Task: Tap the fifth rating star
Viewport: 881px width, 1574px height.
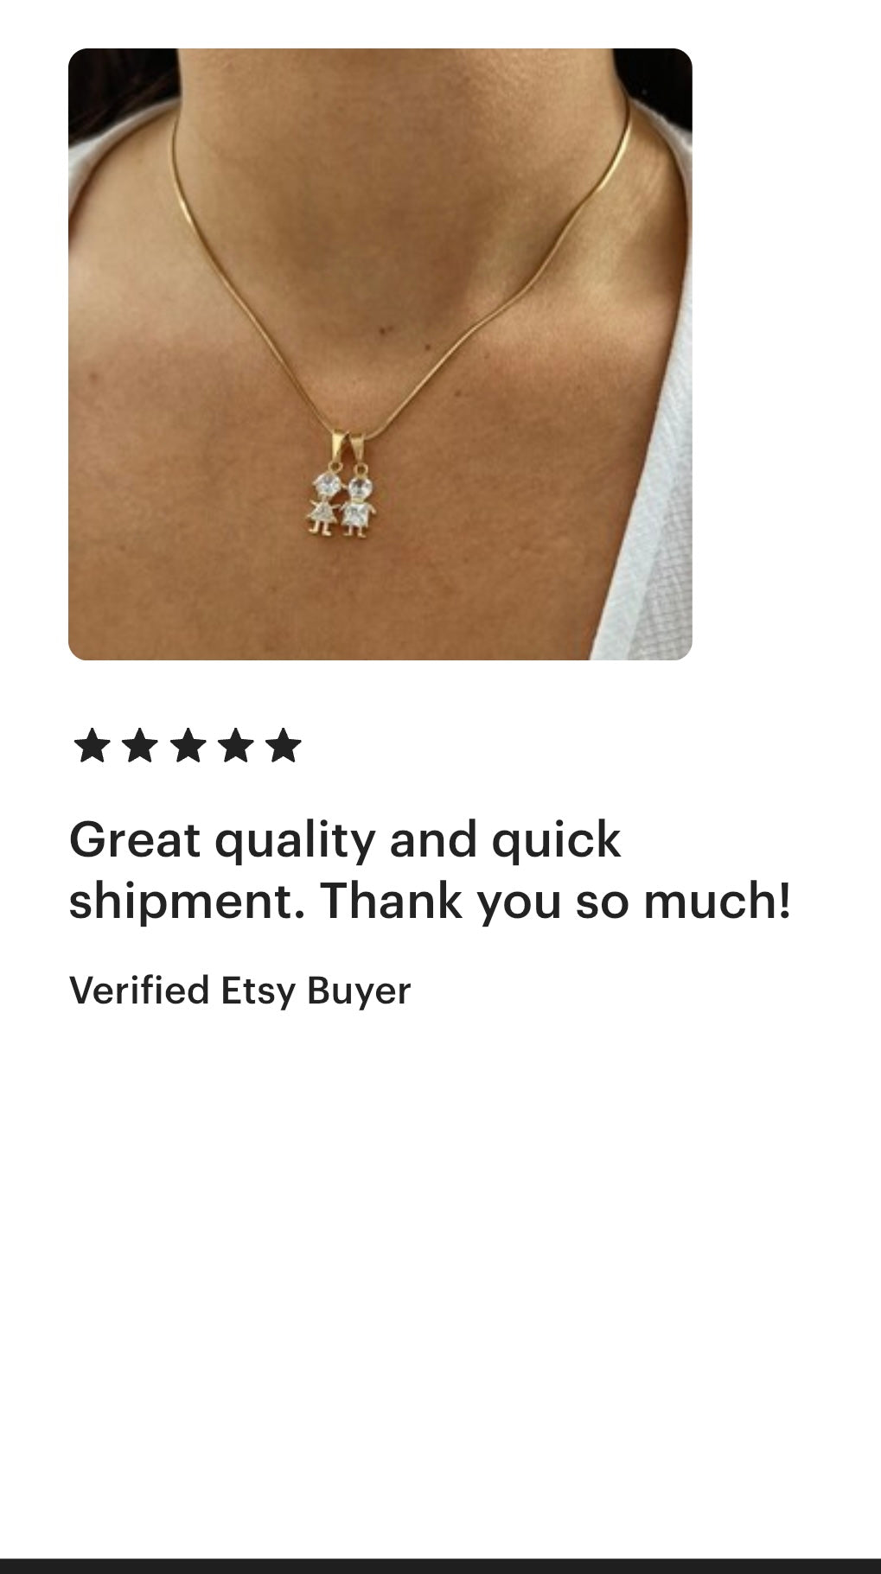Action: (x=283, y=746)
